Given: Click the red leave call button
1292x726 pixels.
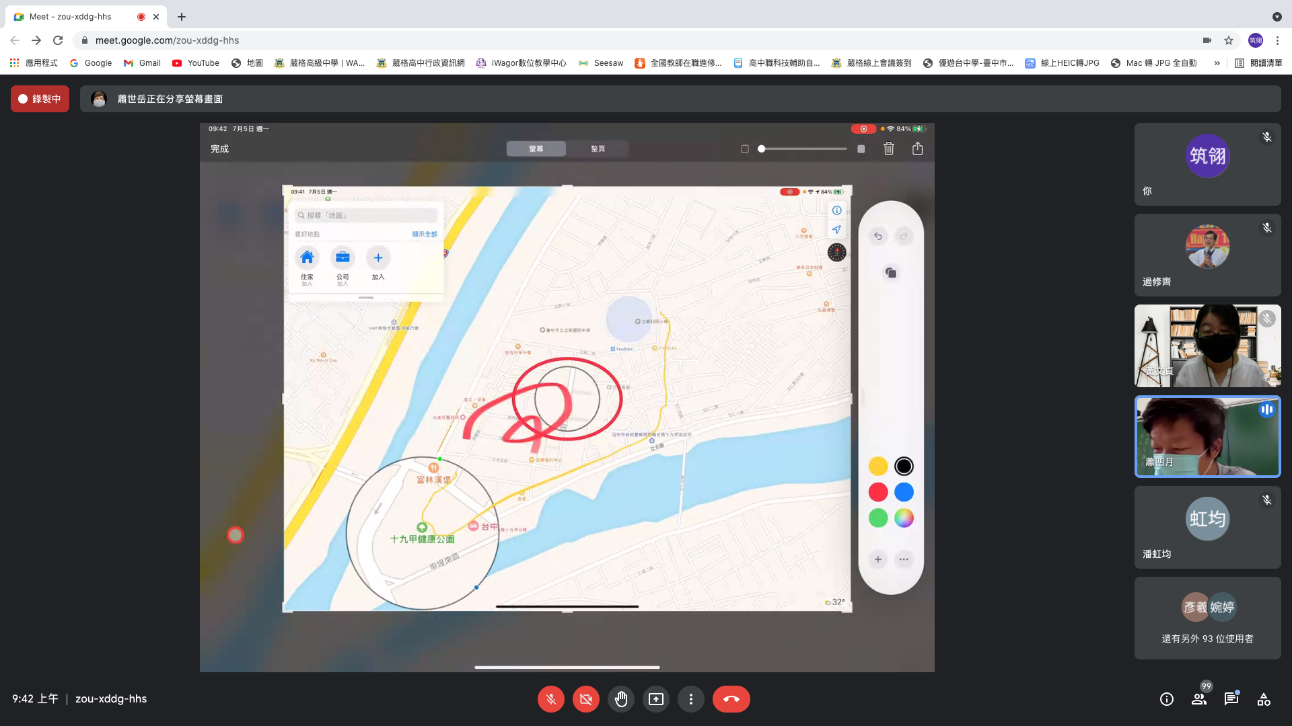Looking at the screenshot, I should 731,699.
